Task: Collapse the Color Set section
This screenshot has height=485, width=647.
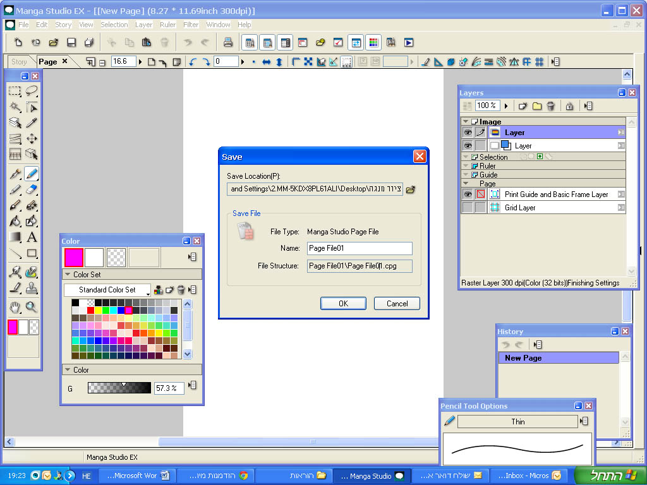Action: coord(68,274)
